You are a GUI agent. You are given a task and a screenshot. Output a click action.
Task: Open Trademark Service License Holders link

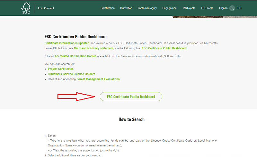71,74
